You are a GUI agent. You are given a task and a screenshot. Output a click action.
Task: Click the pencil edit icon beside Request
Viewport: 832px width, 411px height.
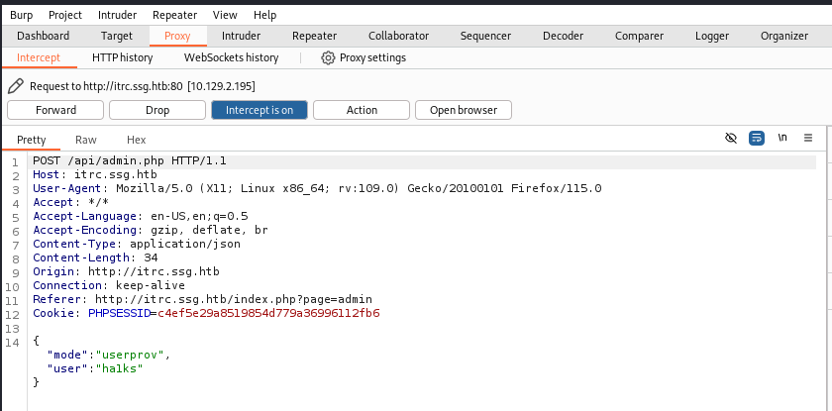[16, 86]
